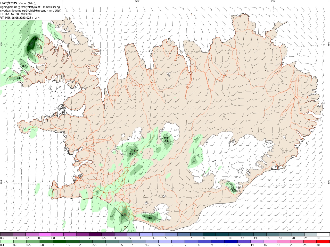Viewport: 330px width, 247px height.
Task: Click the lightest green swatch starting lower legend
Action: tap(6, 242)
